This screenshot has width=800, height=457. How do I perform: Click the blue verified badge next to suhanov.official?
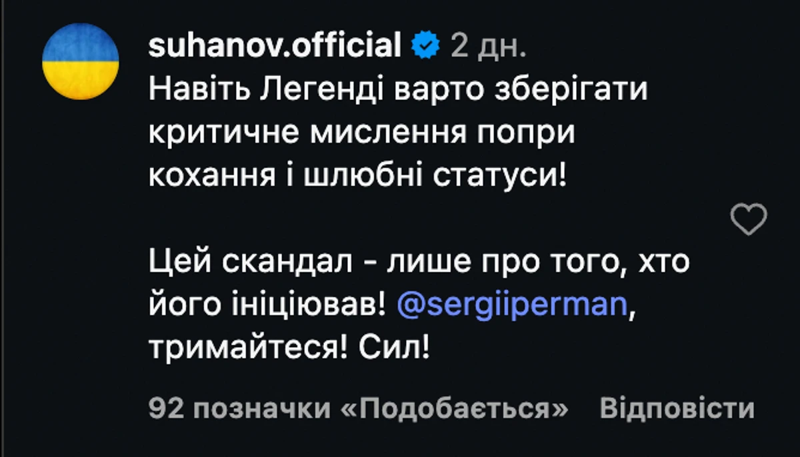(424, 45)
